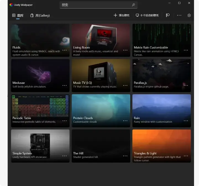This screenshot has width=199, height=186.
Task: Open more options for Living Room wallpaper
Action: tap(125, 50)
